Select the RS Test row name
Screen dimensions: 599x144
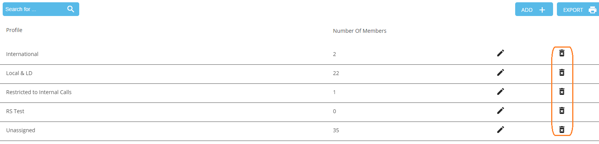click(15, 111)
